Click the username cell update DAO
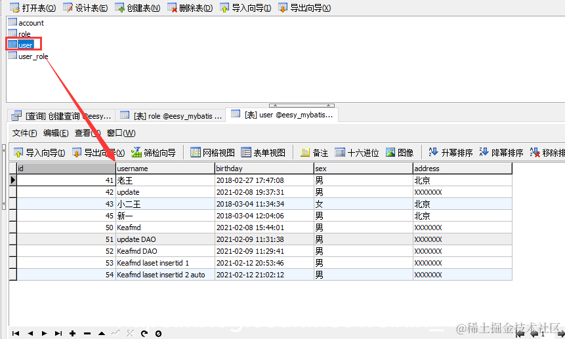The image size is (565, 339). [165, 239]
